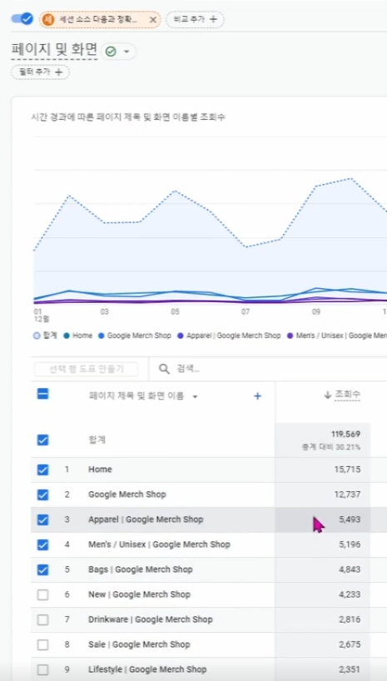This screenshot has height=681, width=387.
Task: Click the 비교 추가 button
Action: 195,19
